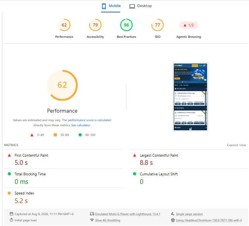Click the mobile phone icon
249x226 pixels.
104,6
